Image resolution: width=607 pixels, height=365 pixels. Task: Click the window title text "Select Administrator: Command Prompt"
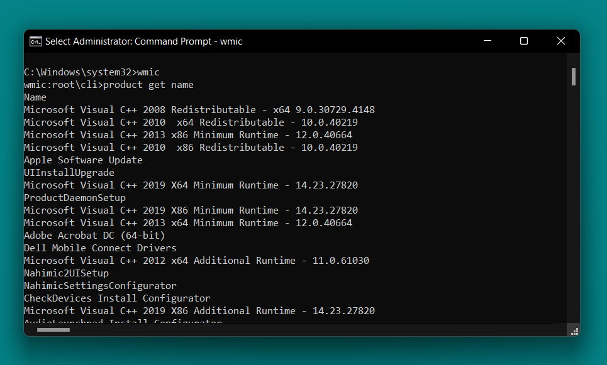point(144,41)
